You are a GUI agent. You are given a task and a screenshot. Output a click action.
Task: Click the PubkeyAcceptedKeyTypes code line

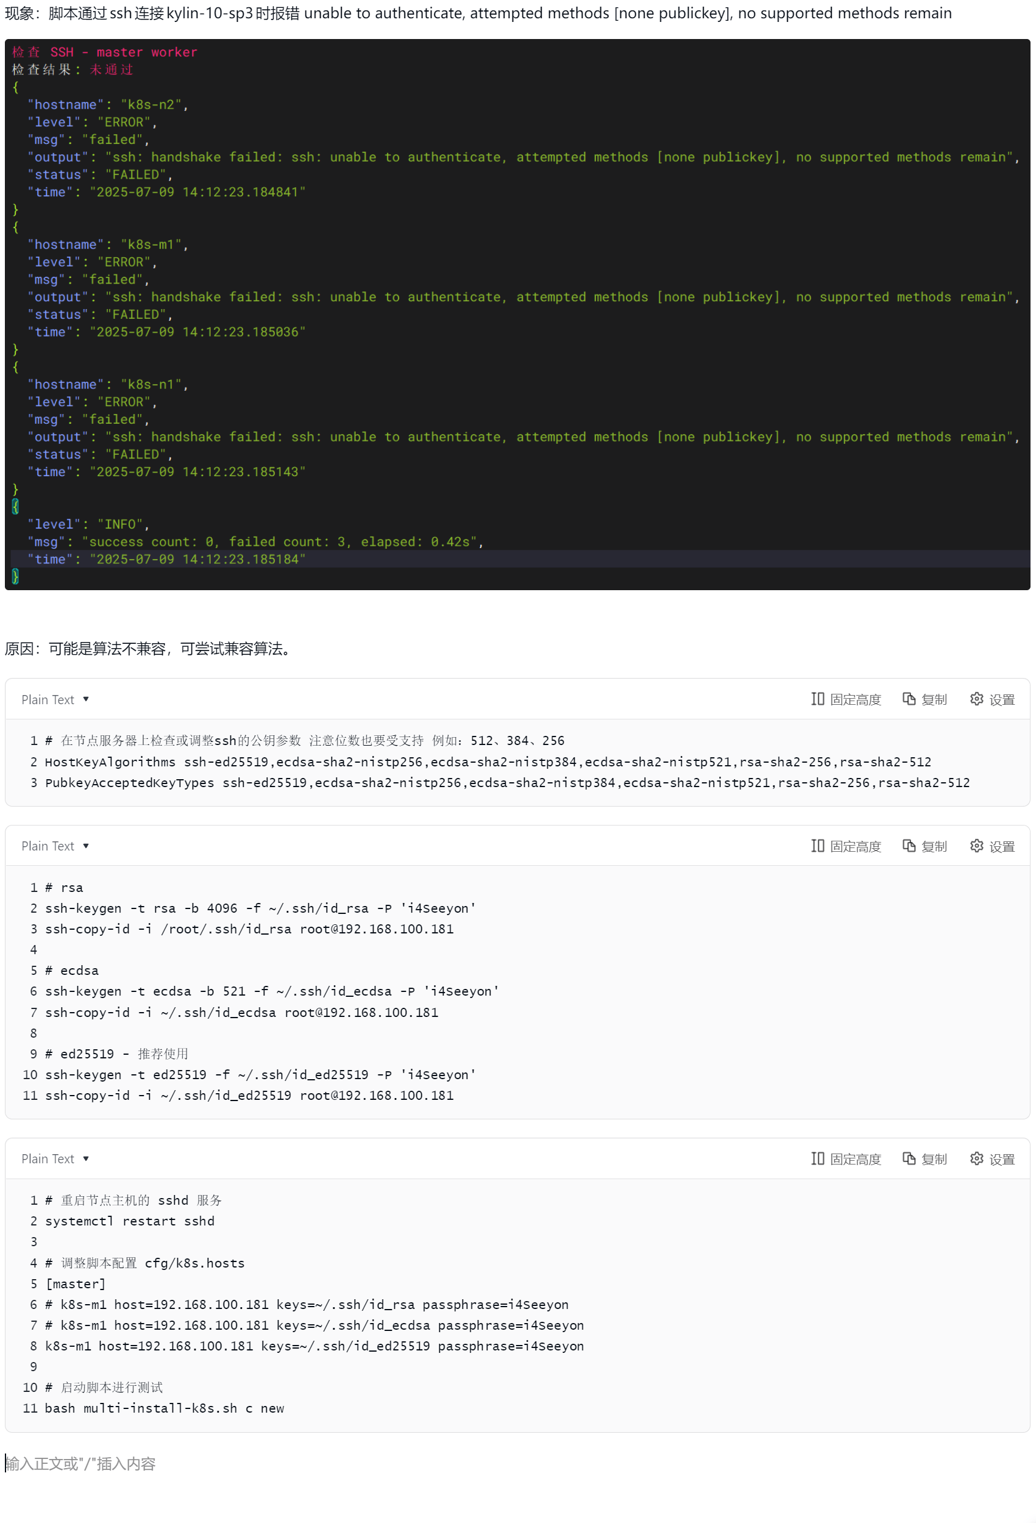coord(507,782)
